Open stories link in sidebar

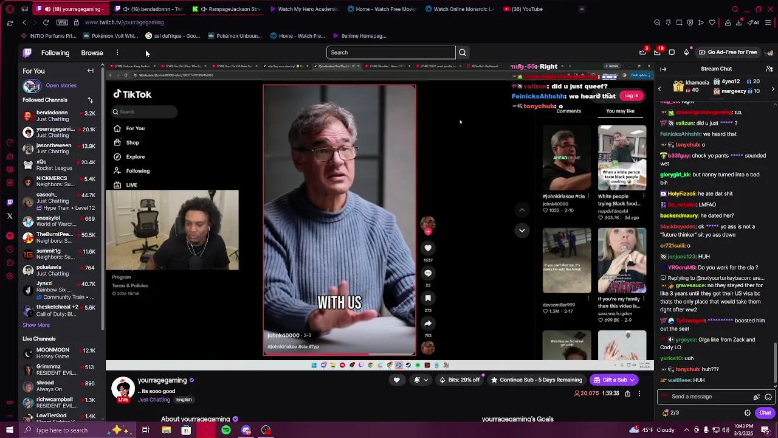coord(61,86)
